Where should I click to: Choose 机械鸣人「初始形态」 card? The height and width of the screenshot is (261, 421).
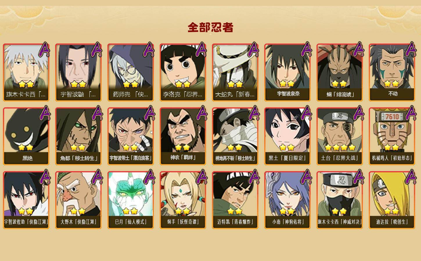pyautogui.click(x=392, y=136)
